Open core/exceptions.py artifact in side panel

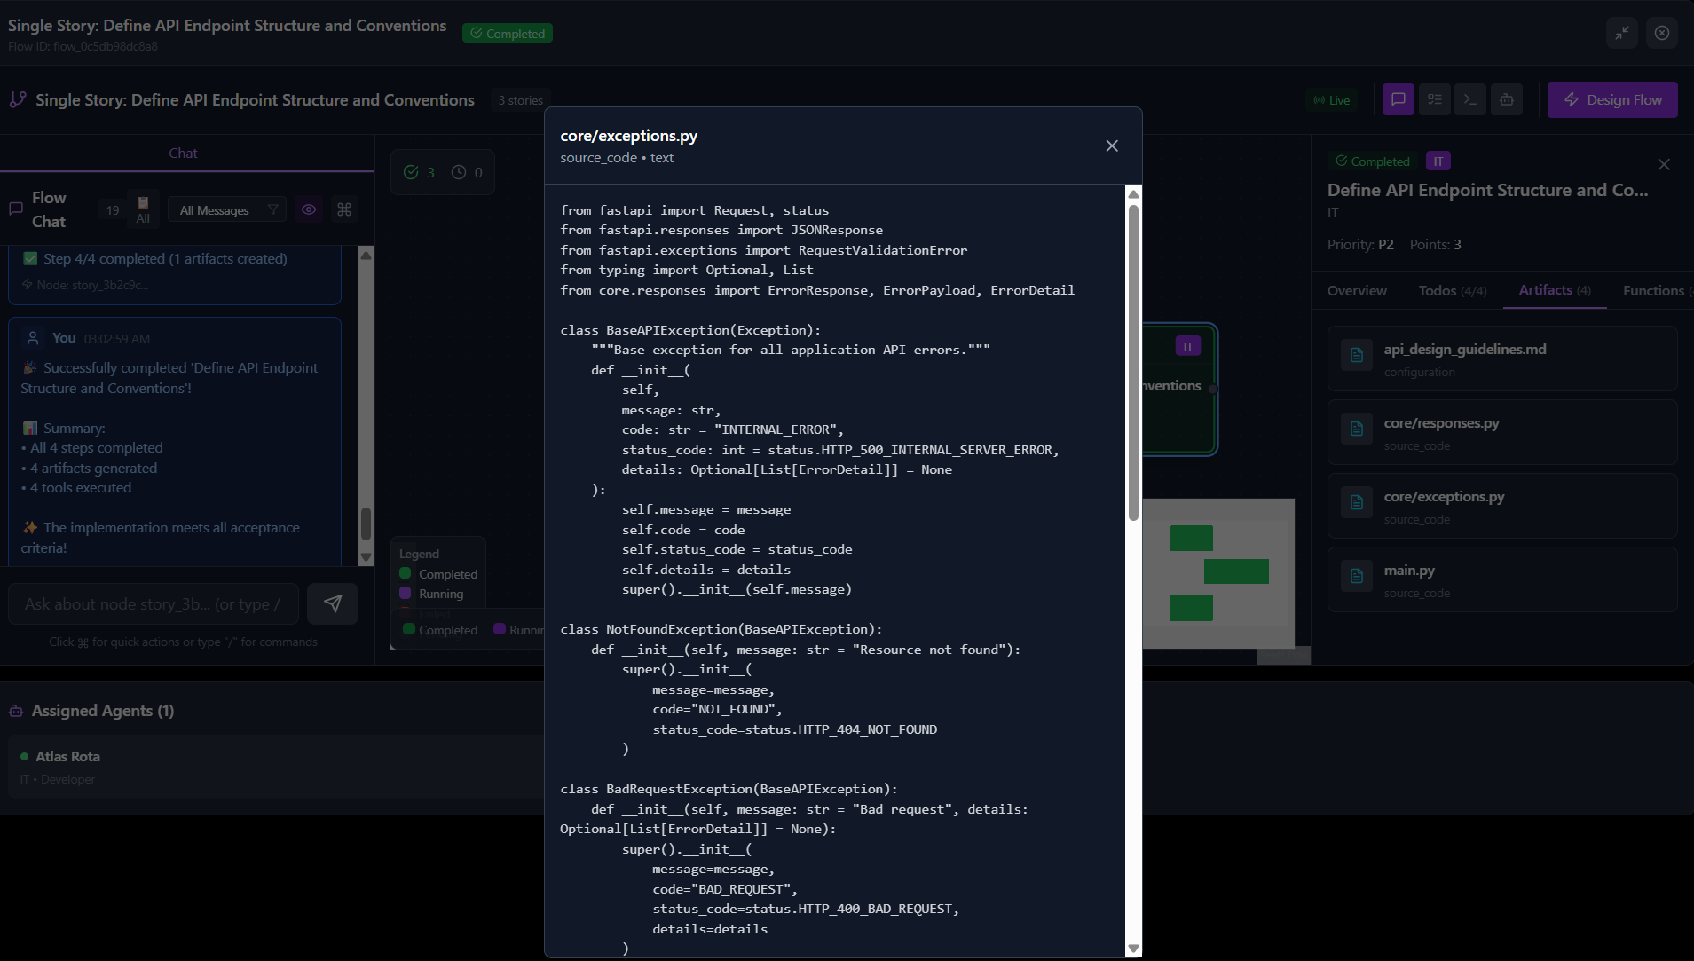pos(1502,506)
